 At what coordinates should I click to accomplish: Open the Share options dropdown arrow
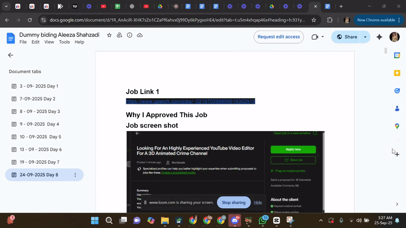point(365,37)
